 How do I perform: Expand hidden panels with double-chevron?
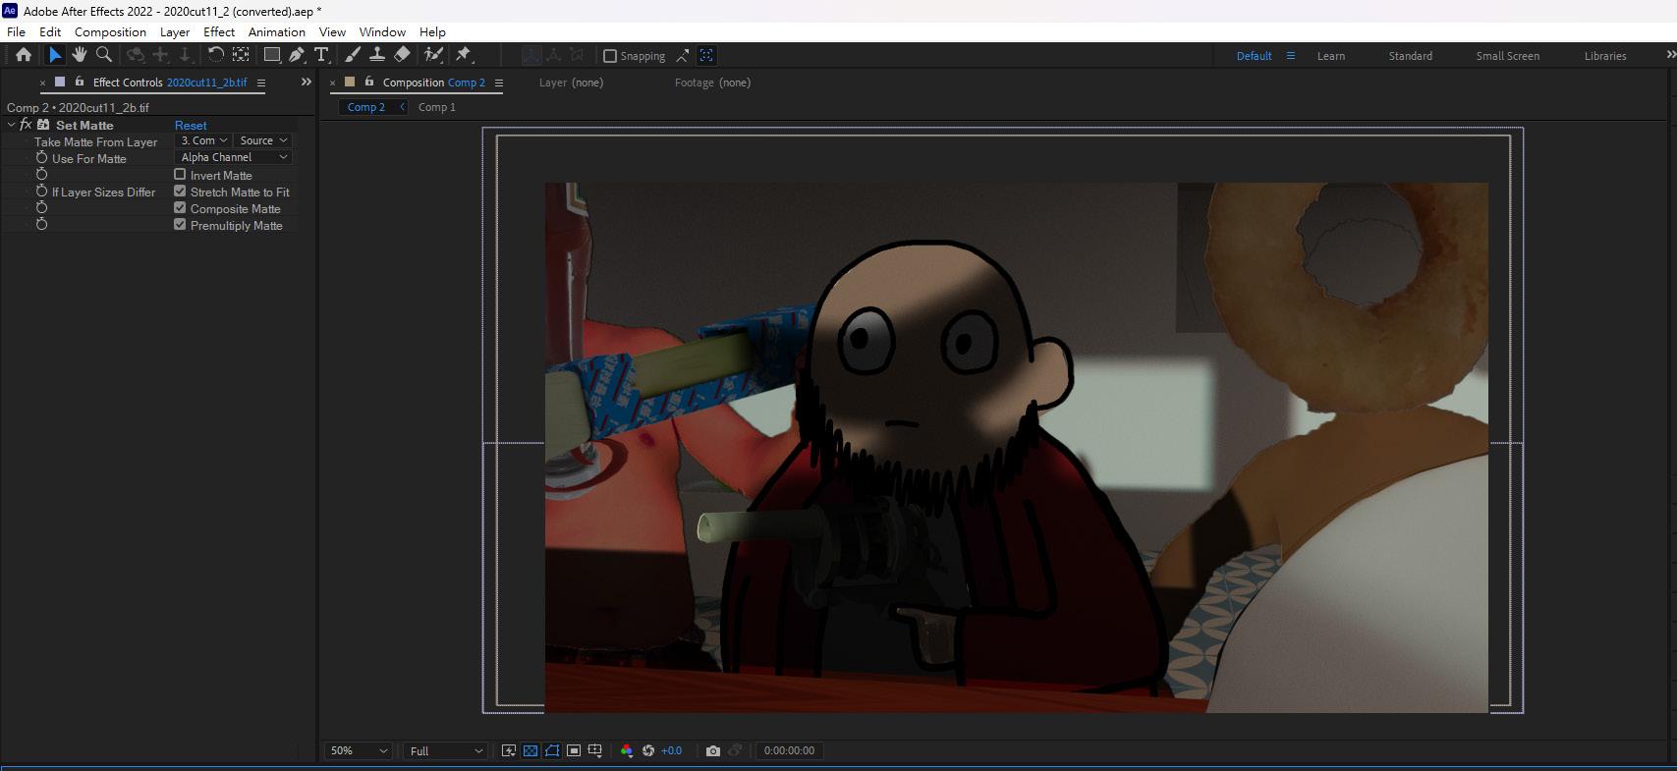(306, 83)
